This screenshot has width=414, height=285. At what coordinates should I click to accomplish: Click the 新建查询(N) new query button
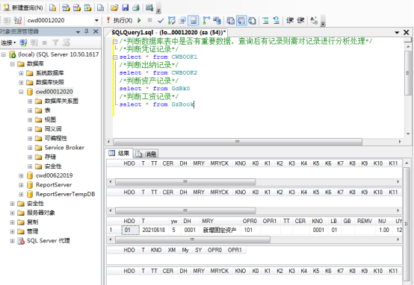click(x=23, y=7)
